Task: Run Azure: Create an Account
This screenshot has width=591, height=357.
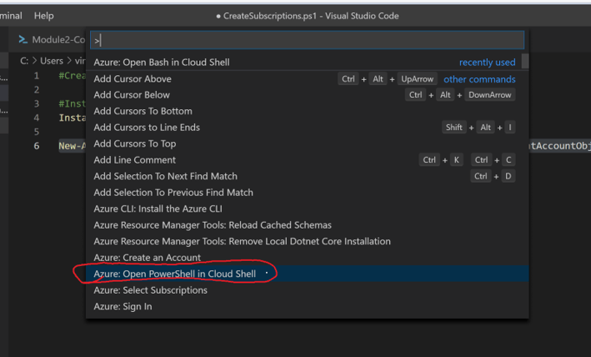Action: [147, 258]
